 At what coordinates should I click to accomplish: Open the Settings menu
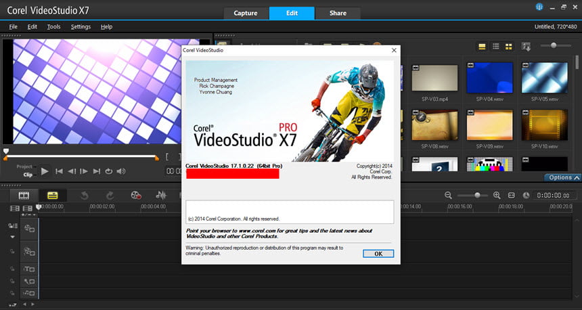point(81,26)
